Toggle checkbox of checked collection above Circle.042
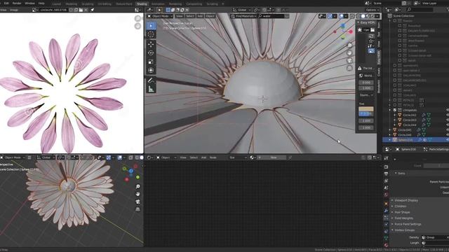The image size is (449, 252). coord(395,110)
